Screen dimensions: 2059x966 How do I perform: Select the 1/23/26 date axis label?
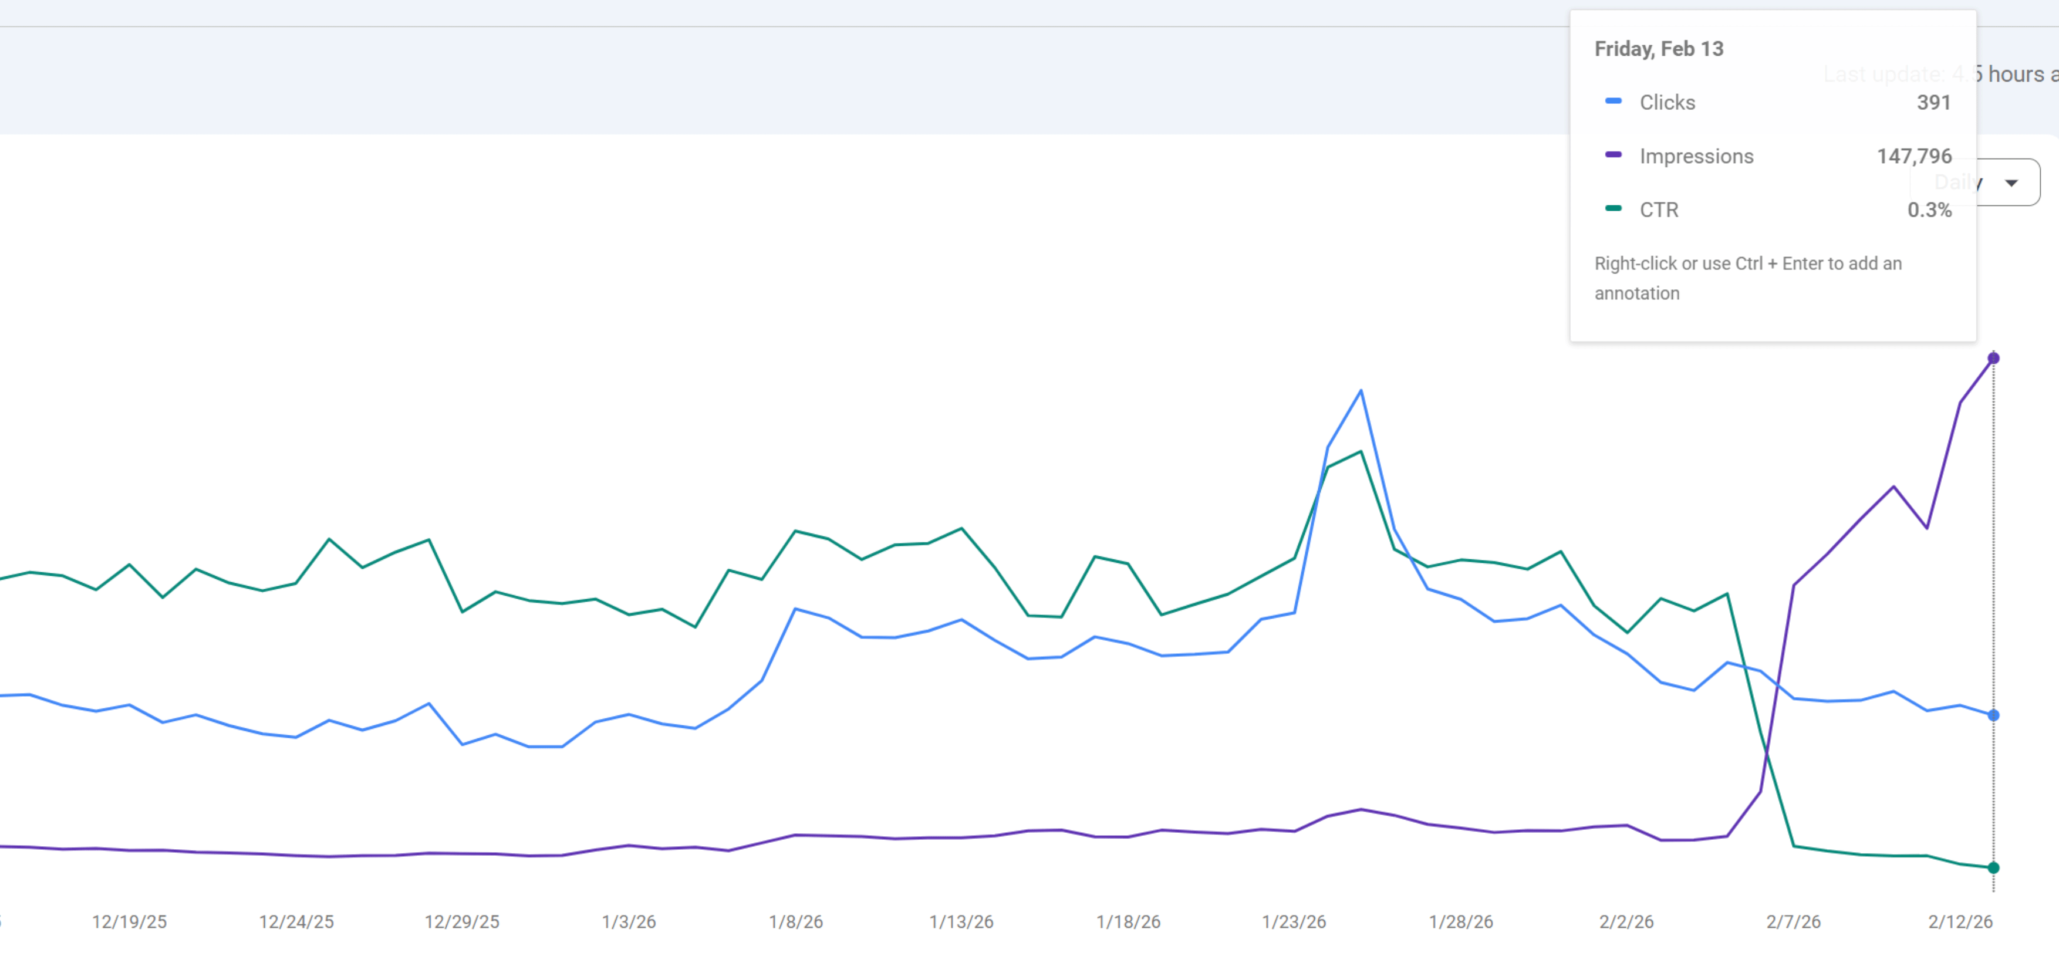(x=1293, y=921)
